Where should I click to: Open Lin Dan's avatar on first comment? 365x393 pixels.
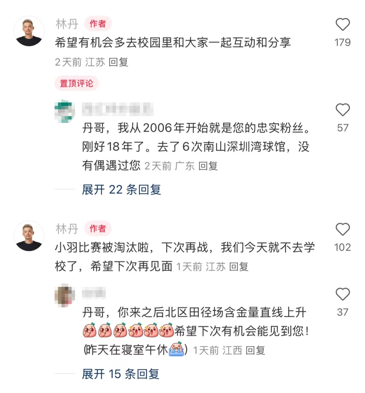29,31
